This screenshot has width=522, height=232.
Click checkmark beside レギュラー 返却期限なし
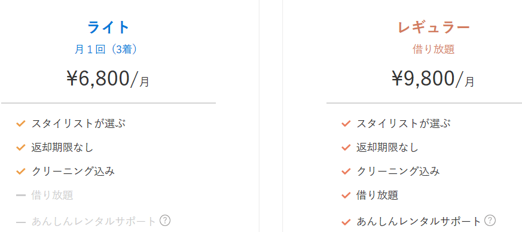346,148
